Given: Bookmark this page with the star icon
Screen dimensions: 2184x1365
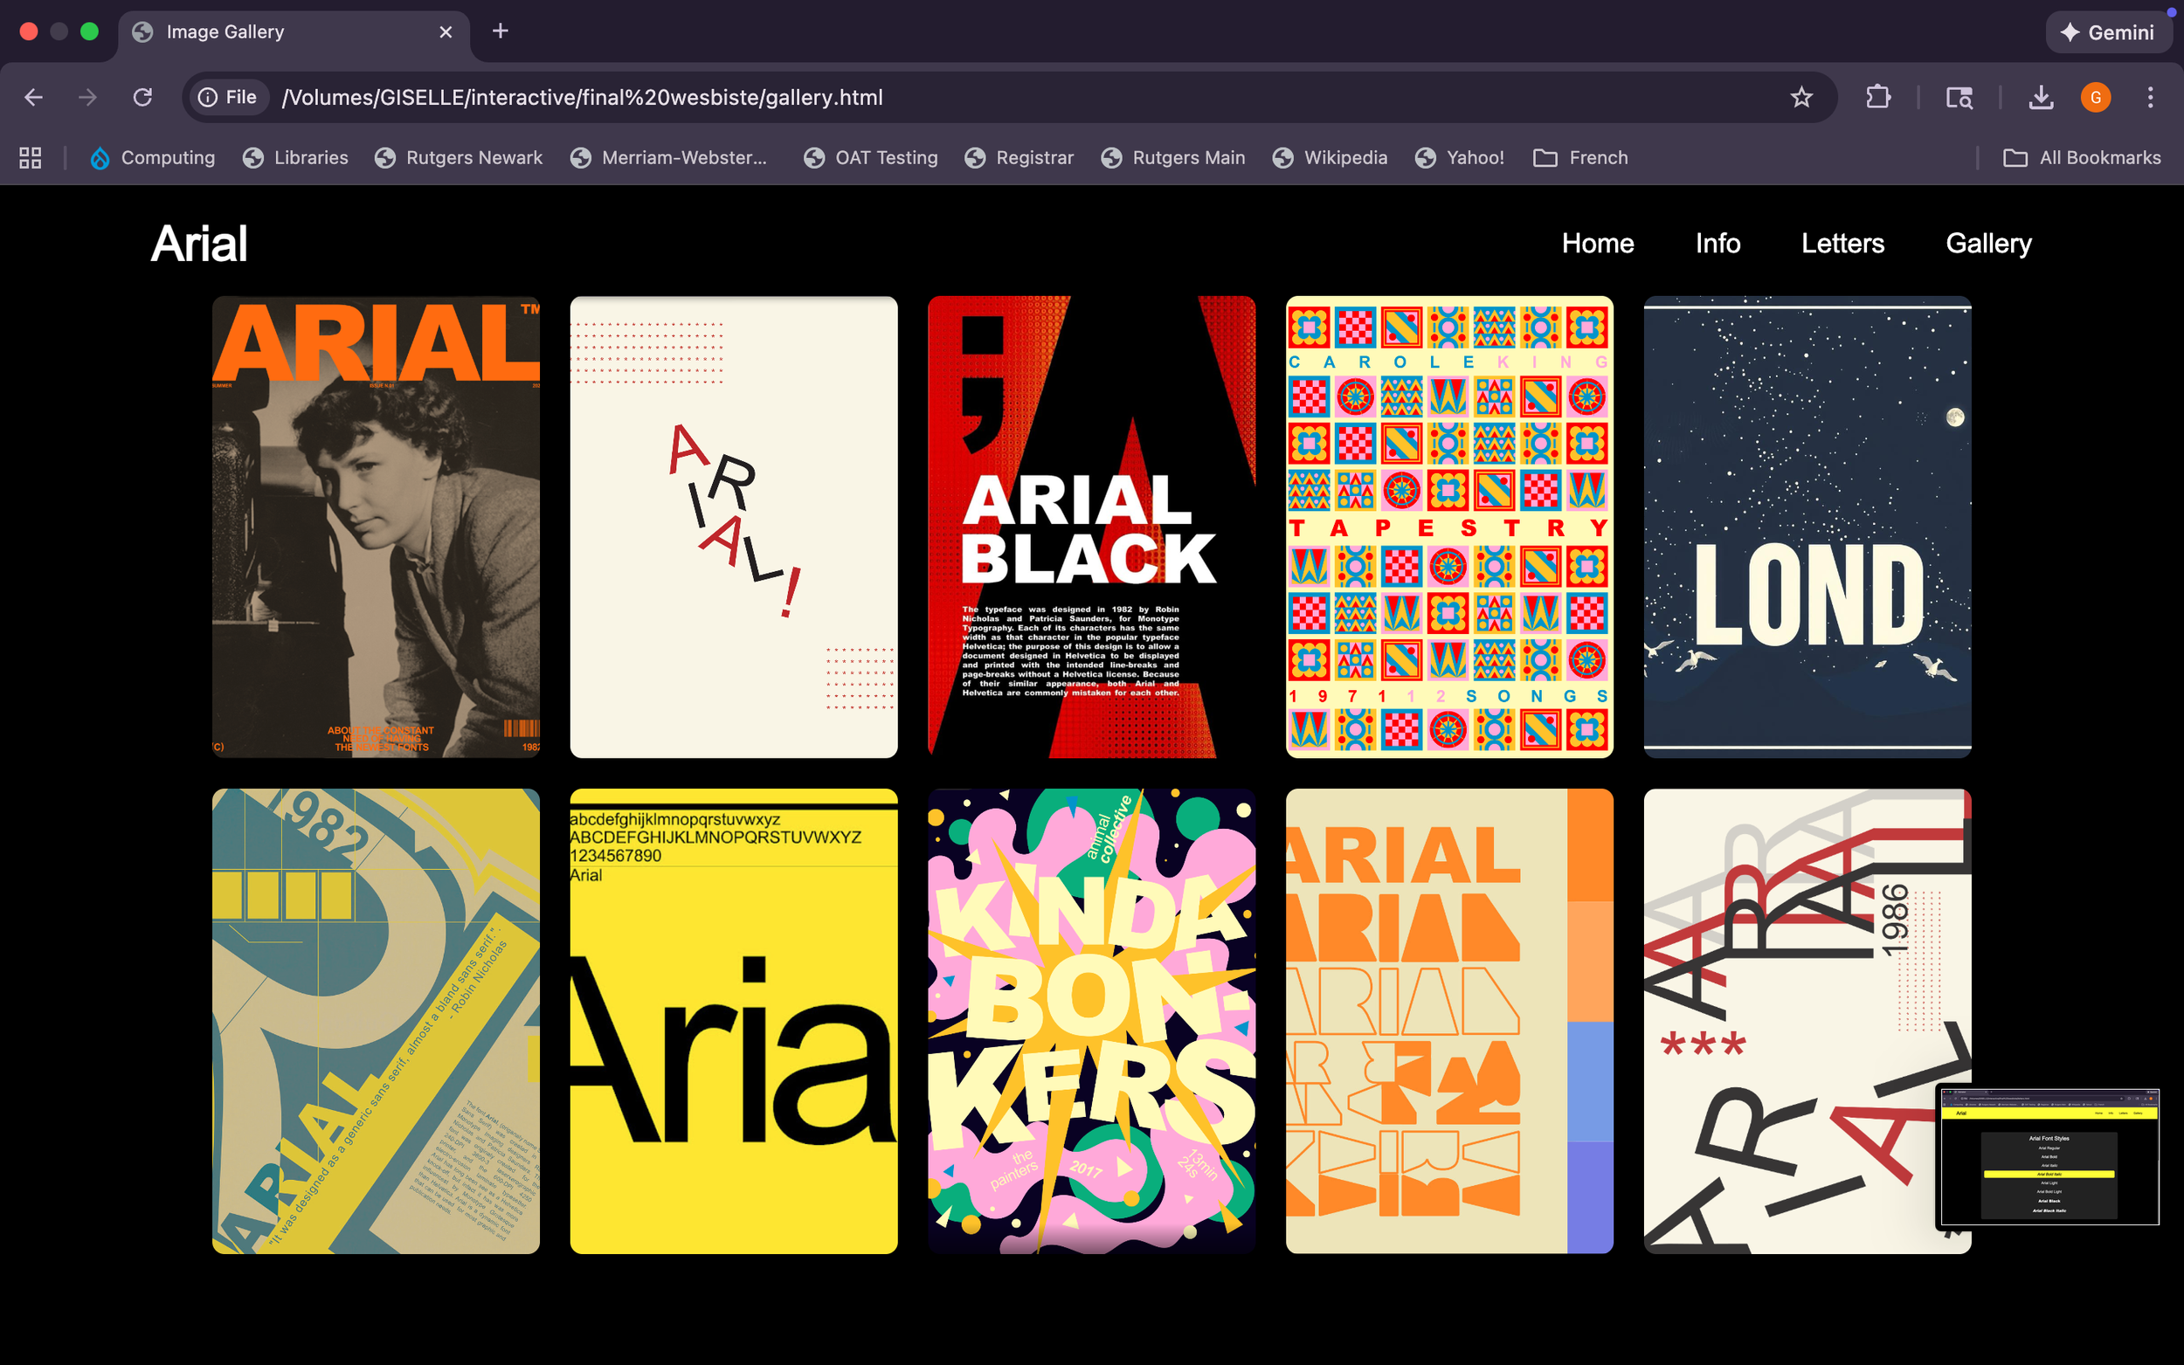Looking at the screenshot, I should pos(1802,97).
